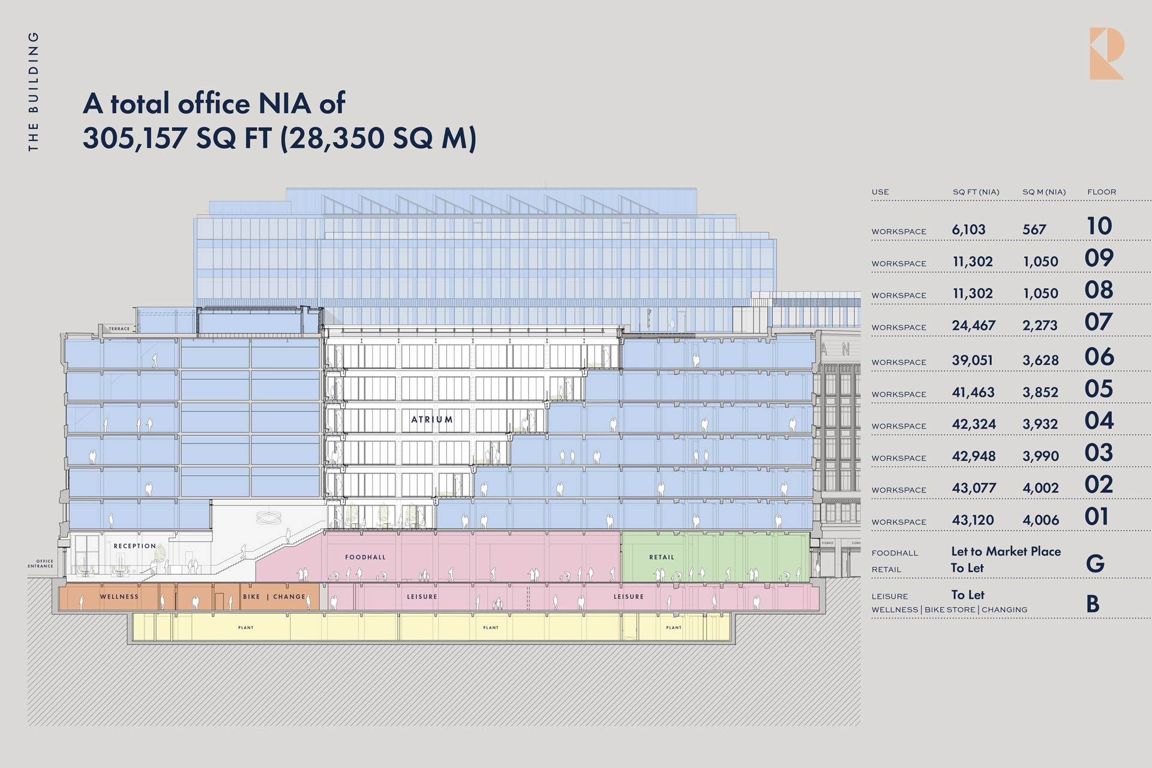Click the 43,120 sq ft value
1152x768 pixels.
(973, 520)
